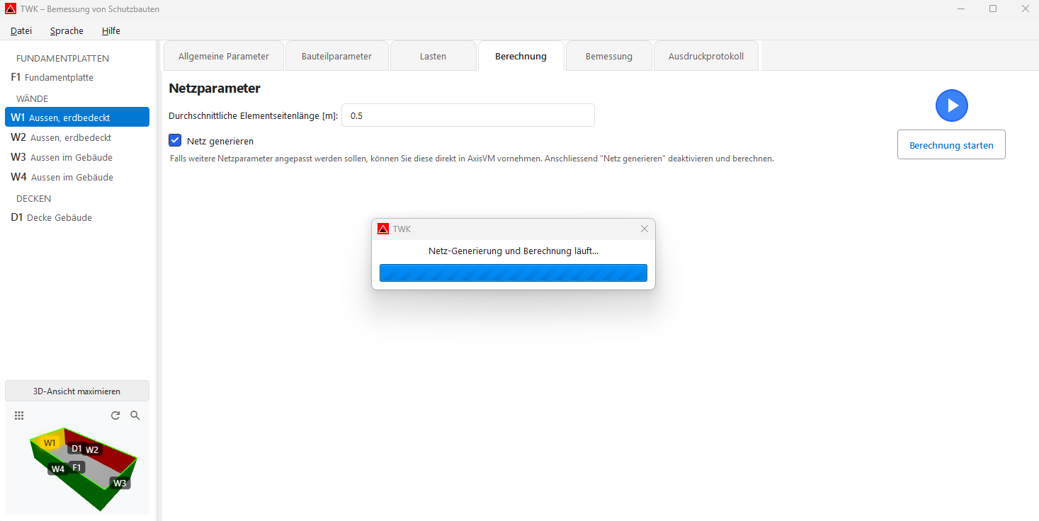The height and width of the screenshot is (521, 1039).
Task: Start the calculation with the blue play icon
Action: (951, 105)
